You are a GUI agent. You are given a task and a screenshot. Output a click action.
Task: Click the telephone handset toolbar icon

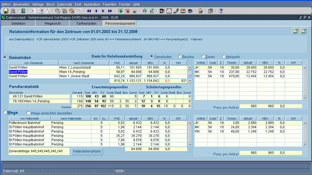click(x=176, y=11)
